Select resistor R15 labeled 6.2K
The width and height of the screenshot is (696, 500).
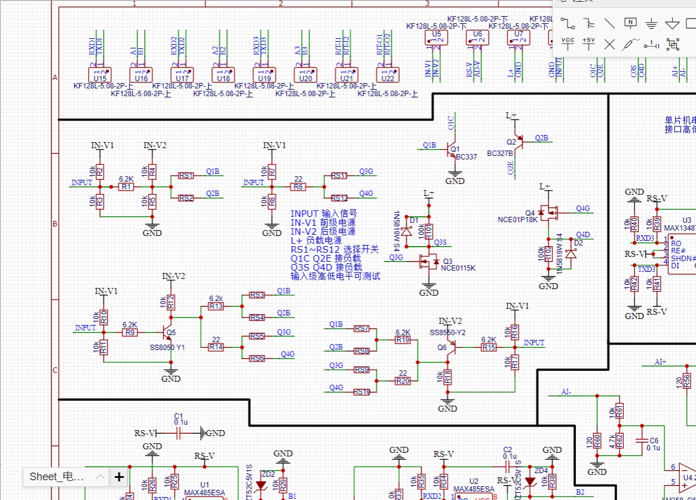click(489, 348)
